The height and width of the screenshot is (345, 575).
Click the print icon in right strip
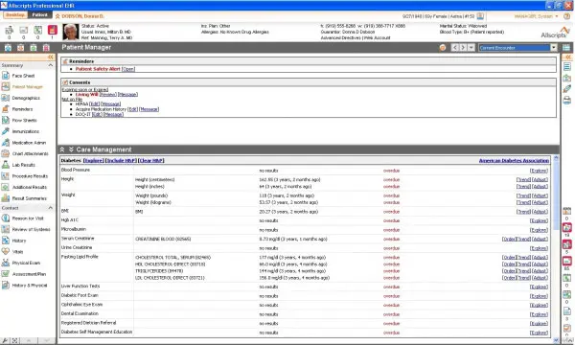tap(567, 100)
